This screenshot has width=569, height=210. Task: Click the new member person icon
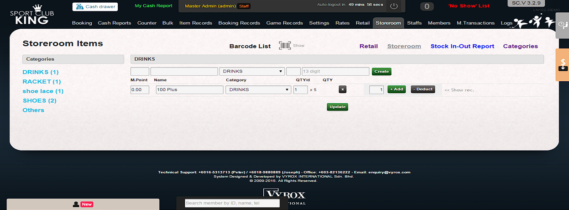76,205
